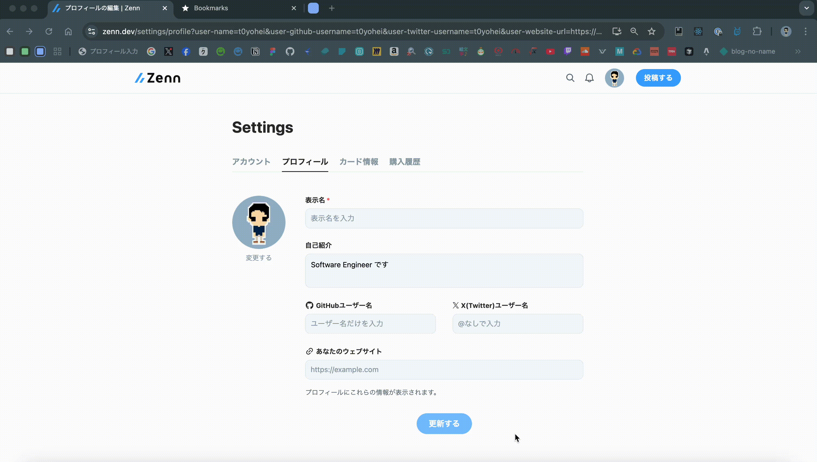The width and height of the screenshot is (817, 462).
Task: Open the Amazon bookmark
Action: (x=394, y=51)
